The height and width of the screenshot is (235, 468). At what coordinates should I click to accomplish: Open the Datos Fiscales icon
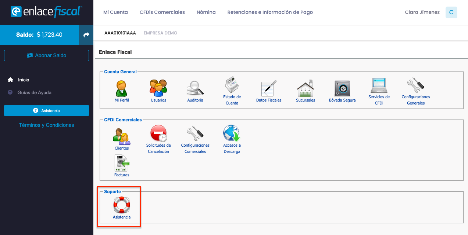click(269, 88)
